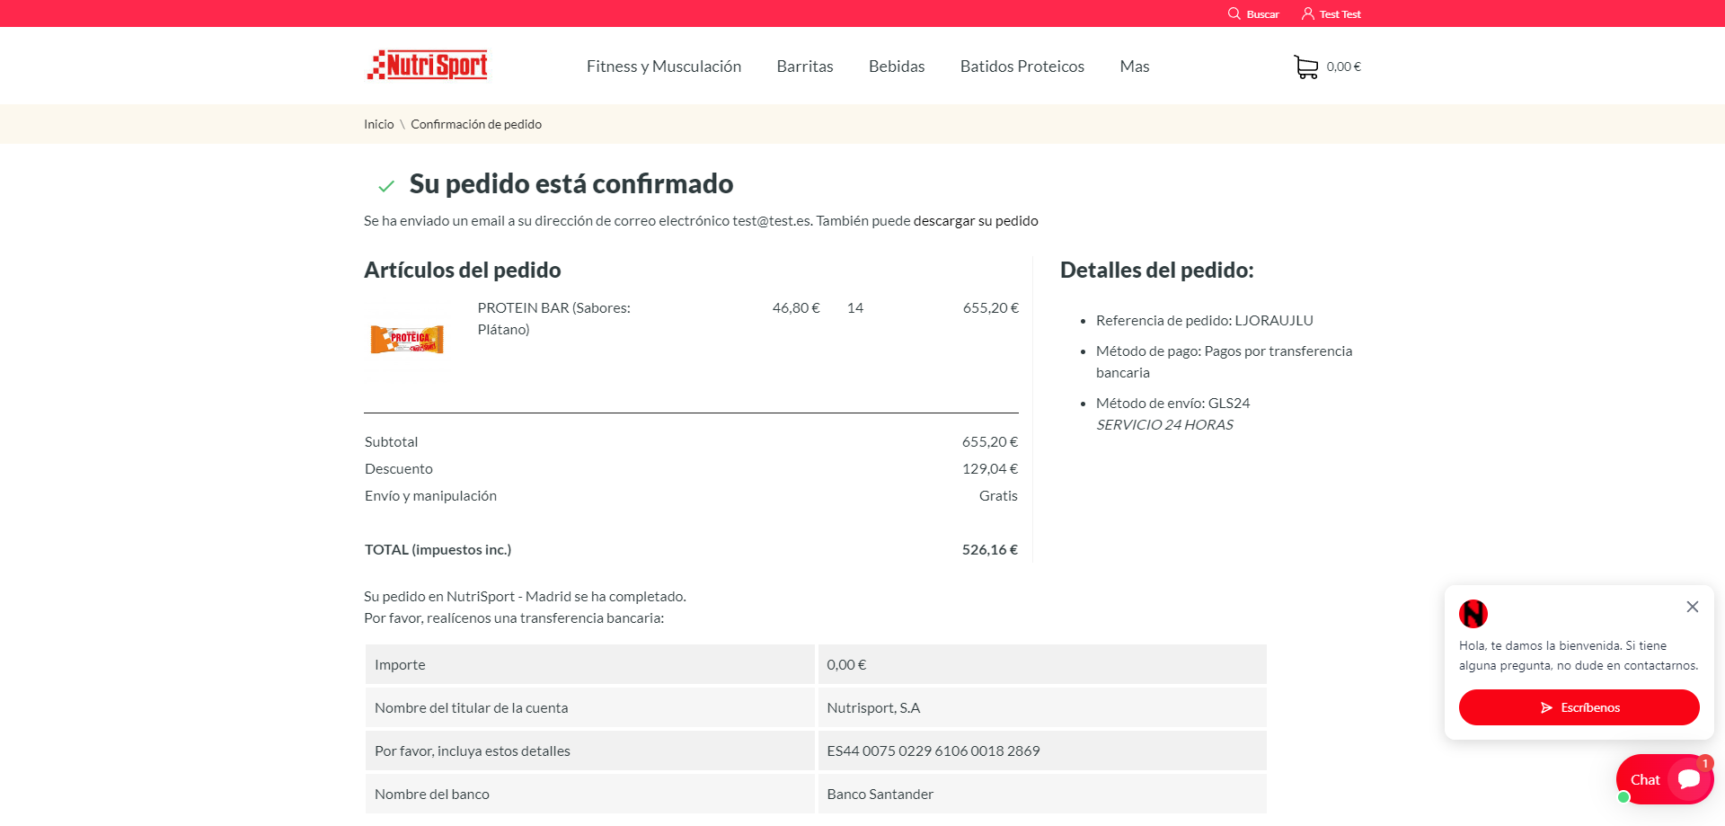The height and width of the screenshot is (826, 1725).
Task: Open the Chat bubble widget
Action: click(x=1665, y=779)
